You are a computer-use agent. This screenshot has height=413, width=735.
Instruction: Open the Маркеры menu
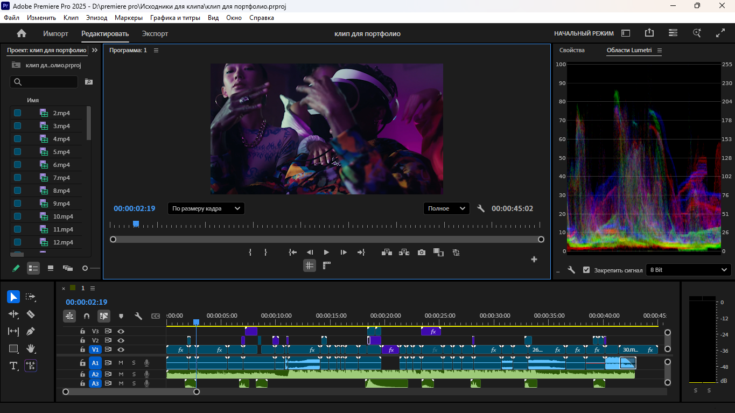pyautogui.click(x=129, y=18)
